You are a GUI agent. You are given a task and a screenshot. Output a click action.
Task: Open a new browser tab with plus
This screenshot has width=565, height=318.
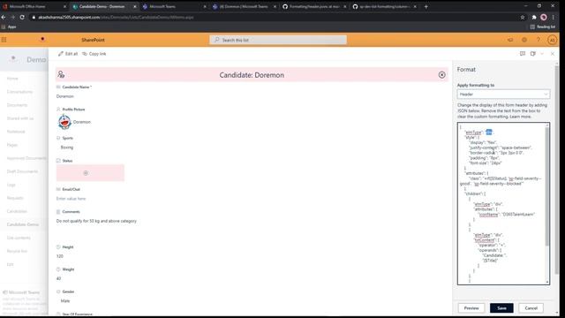click(426, 6)
